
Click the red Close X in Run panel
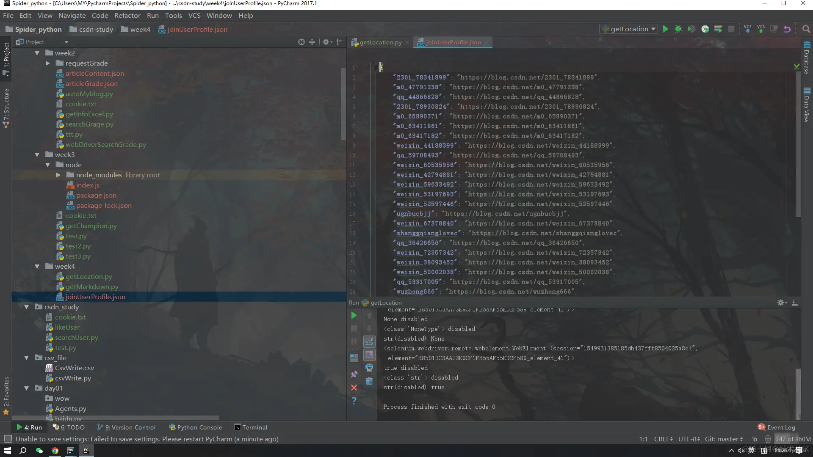click(354, 388)
